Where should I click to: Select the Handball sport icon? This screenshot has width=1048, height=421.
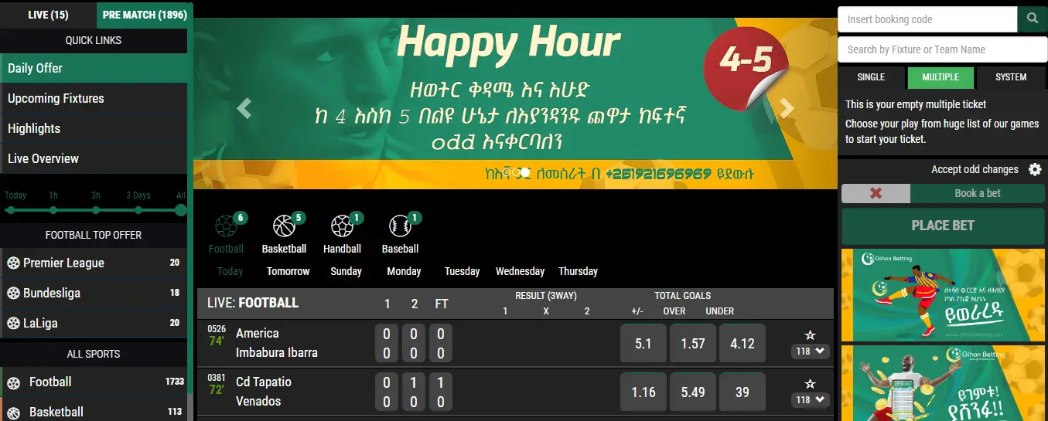click(x=342, y=226)
